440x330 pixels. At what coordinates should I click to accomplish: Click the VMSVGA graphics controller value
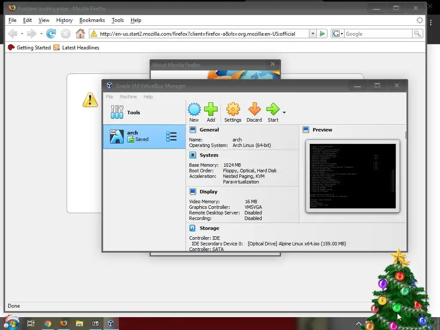click(253, 207)
